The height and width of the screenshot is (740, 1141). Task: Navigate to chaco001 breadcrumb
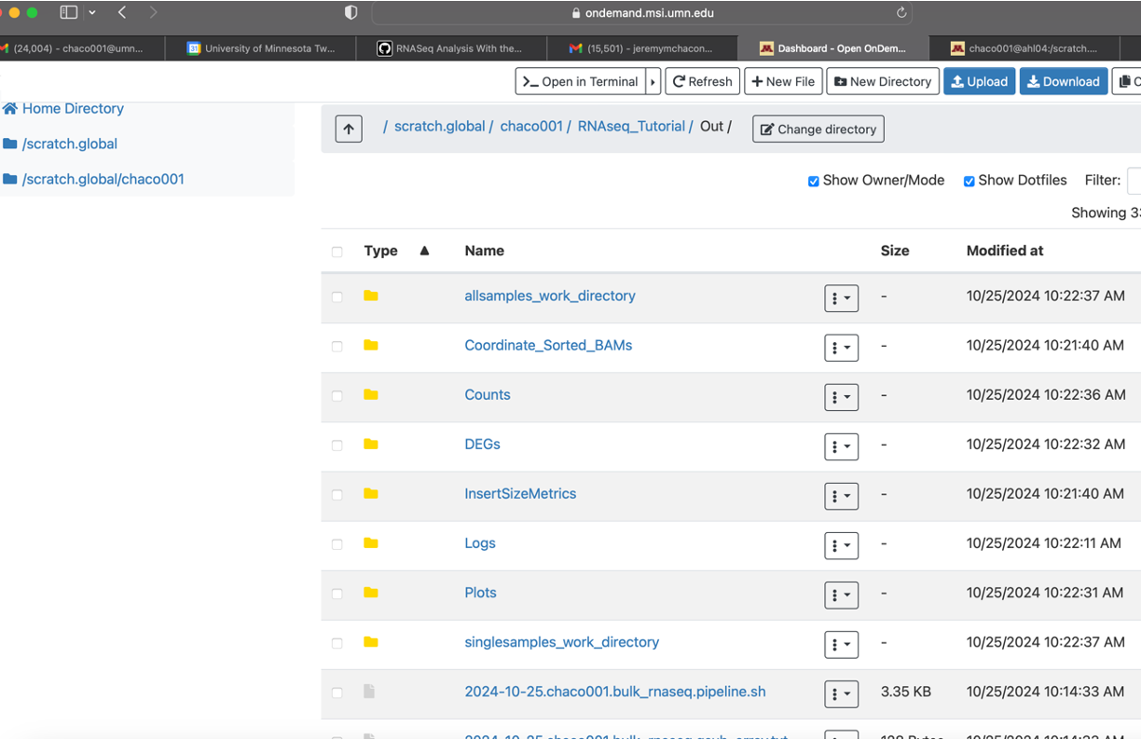click(x=531, y=126)
